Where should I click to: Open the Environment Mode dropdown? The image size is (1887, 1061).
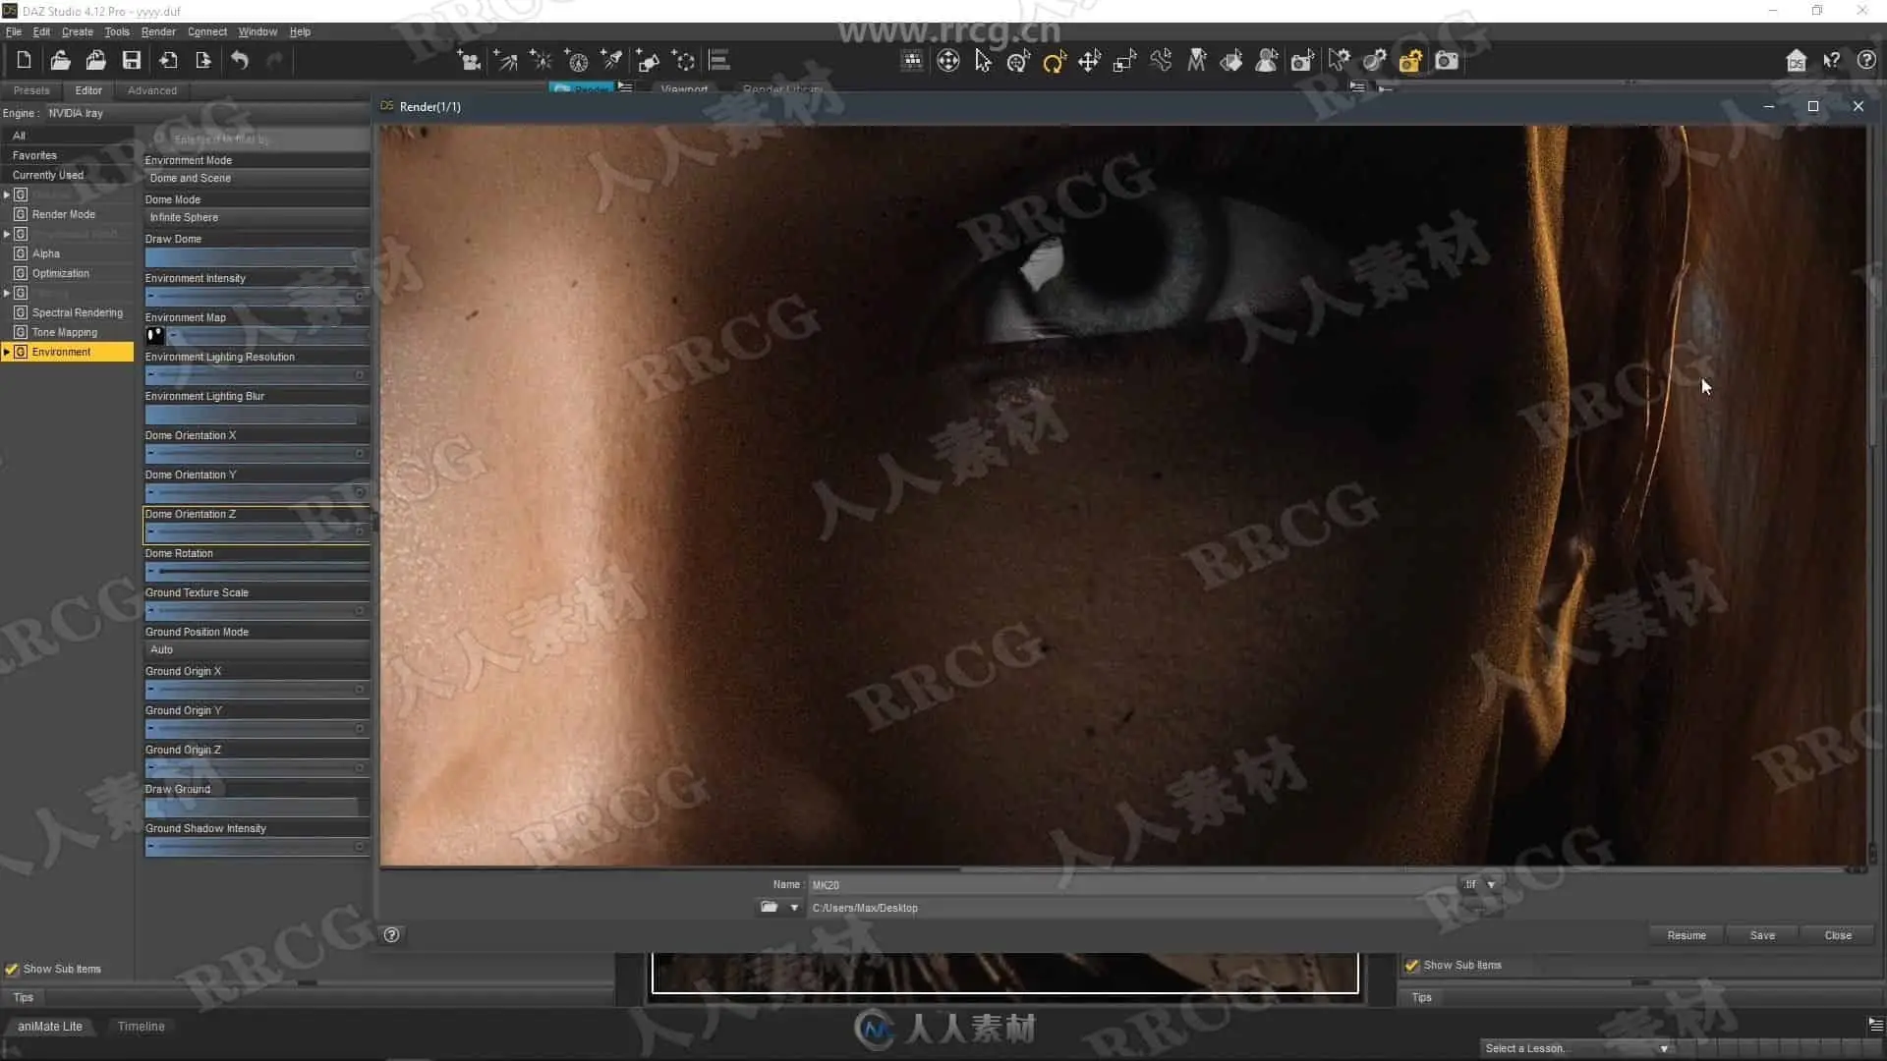(x=256, y=178)
